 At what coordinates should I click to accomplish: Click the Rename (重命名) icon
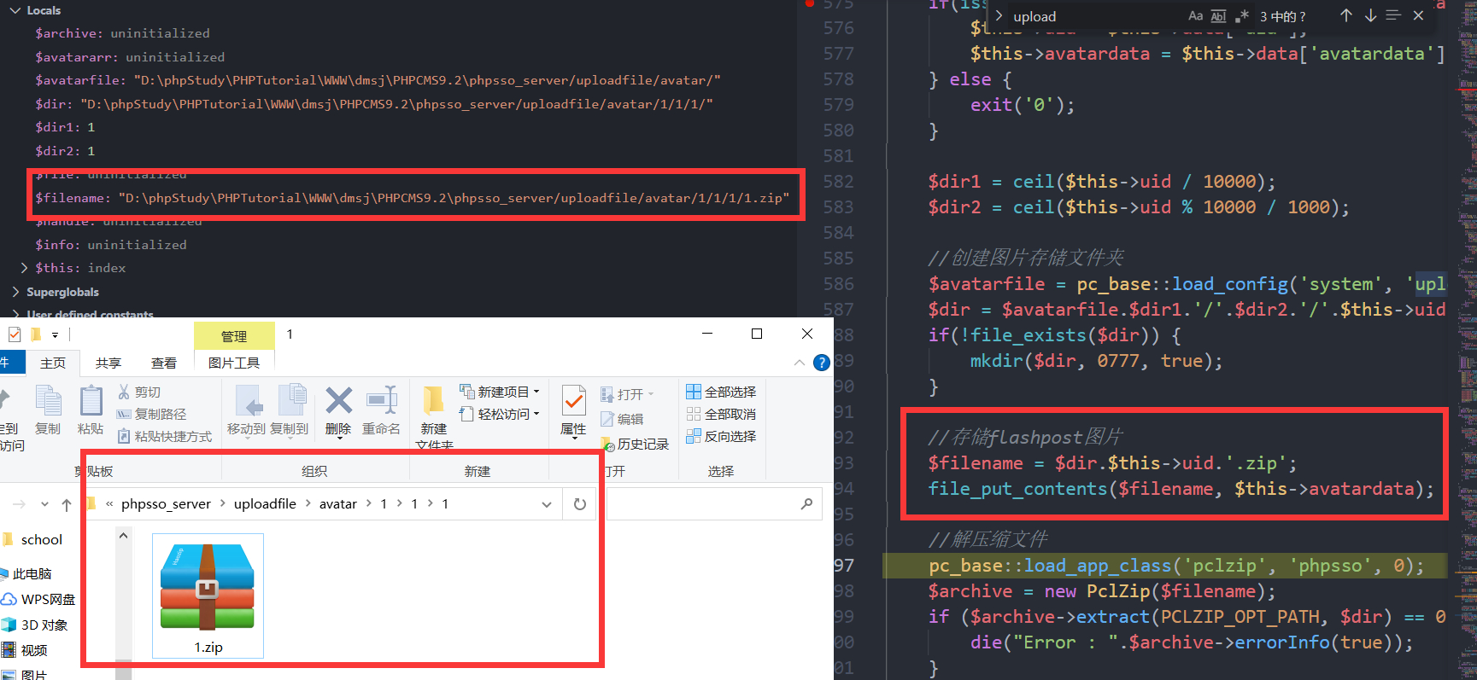[x=381, y=410]
